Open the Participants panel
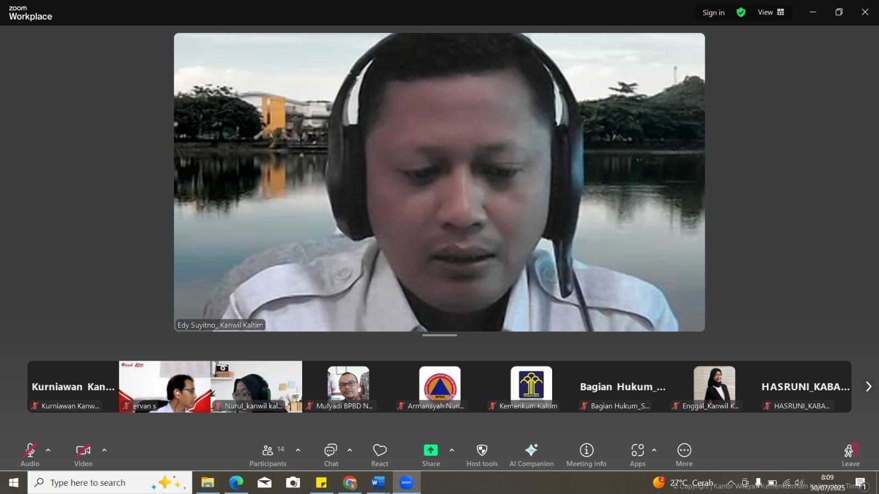 (268, 455)
